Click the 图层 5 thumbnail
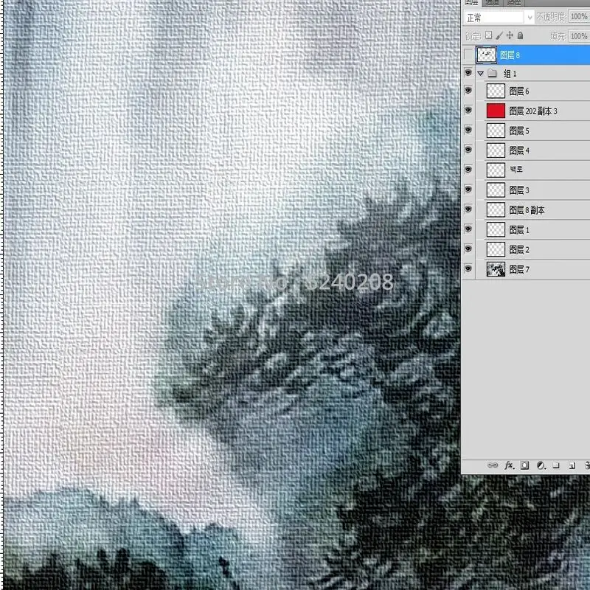Image resolution: width=590 pixels, height=590 pixels. tap(496, 131)
